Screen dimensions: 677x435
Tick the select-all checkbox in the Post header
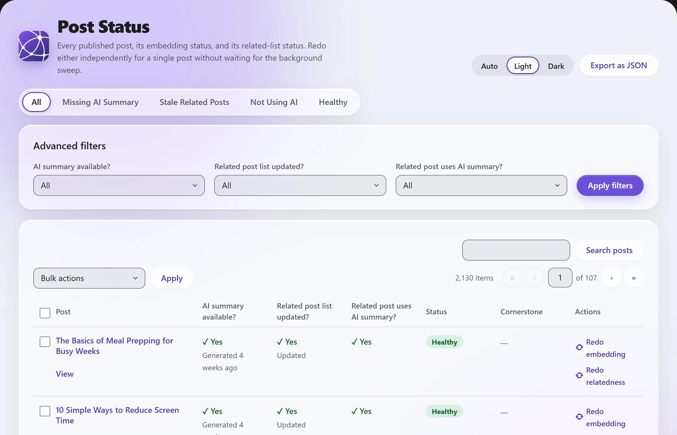pos(45,313)
